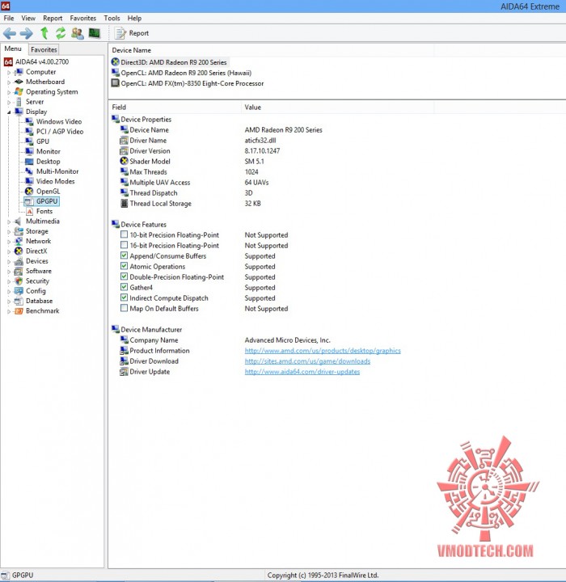Open the Multi-Monitor page icon

[29, 171]
